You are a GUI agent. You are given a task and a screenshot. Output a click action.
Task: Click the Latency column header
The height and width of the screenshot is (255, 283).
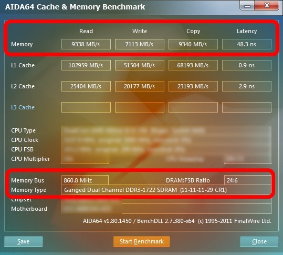(247, 31)
